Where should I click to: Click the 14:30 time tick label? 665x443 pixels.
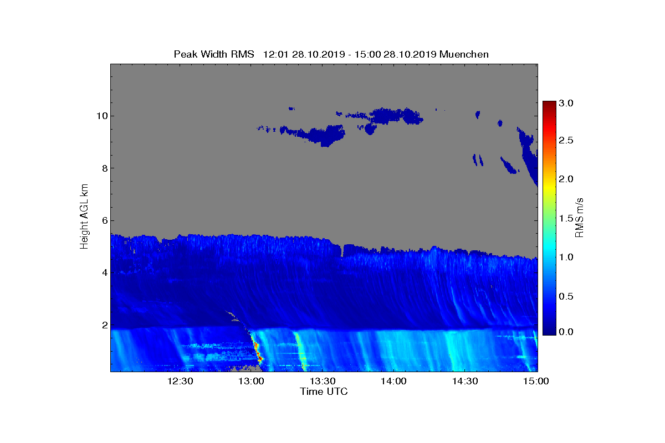pyautogui.click(x=465, y=381)
